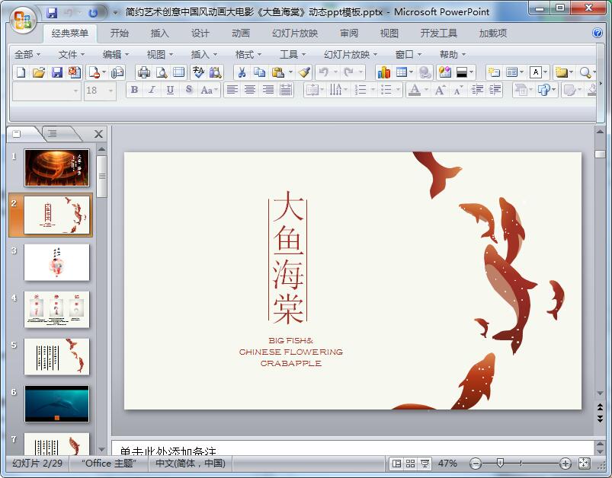612x478 pixels.
Task: Switch to the 动画 ribbon tab
Action: point(240,33)
